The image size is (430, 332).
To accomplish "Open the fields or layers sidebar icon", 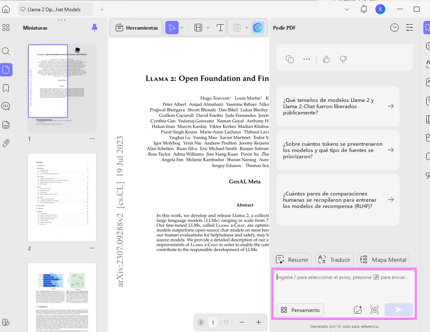I will (6, 125).
